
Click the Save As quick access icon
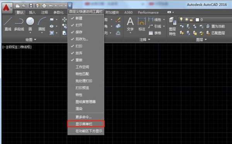(x=37, y=6)
